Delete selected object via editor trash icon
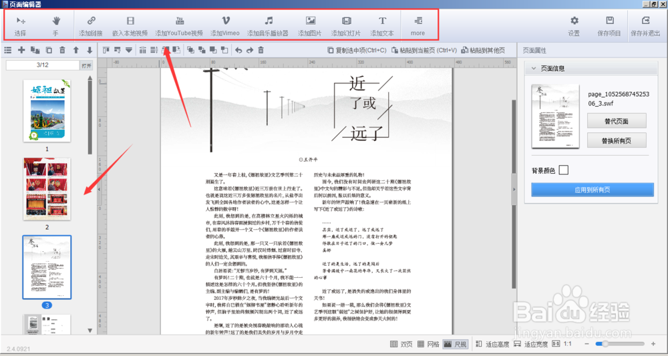The width and height of the screenshot is (668, 356). click(x=261, y=50)
